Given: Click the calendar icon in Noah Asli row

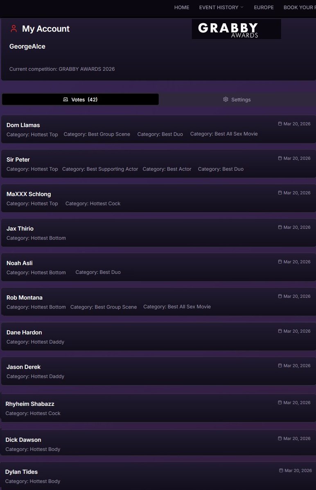Looking at the screenshot, I should pos(280,262).
